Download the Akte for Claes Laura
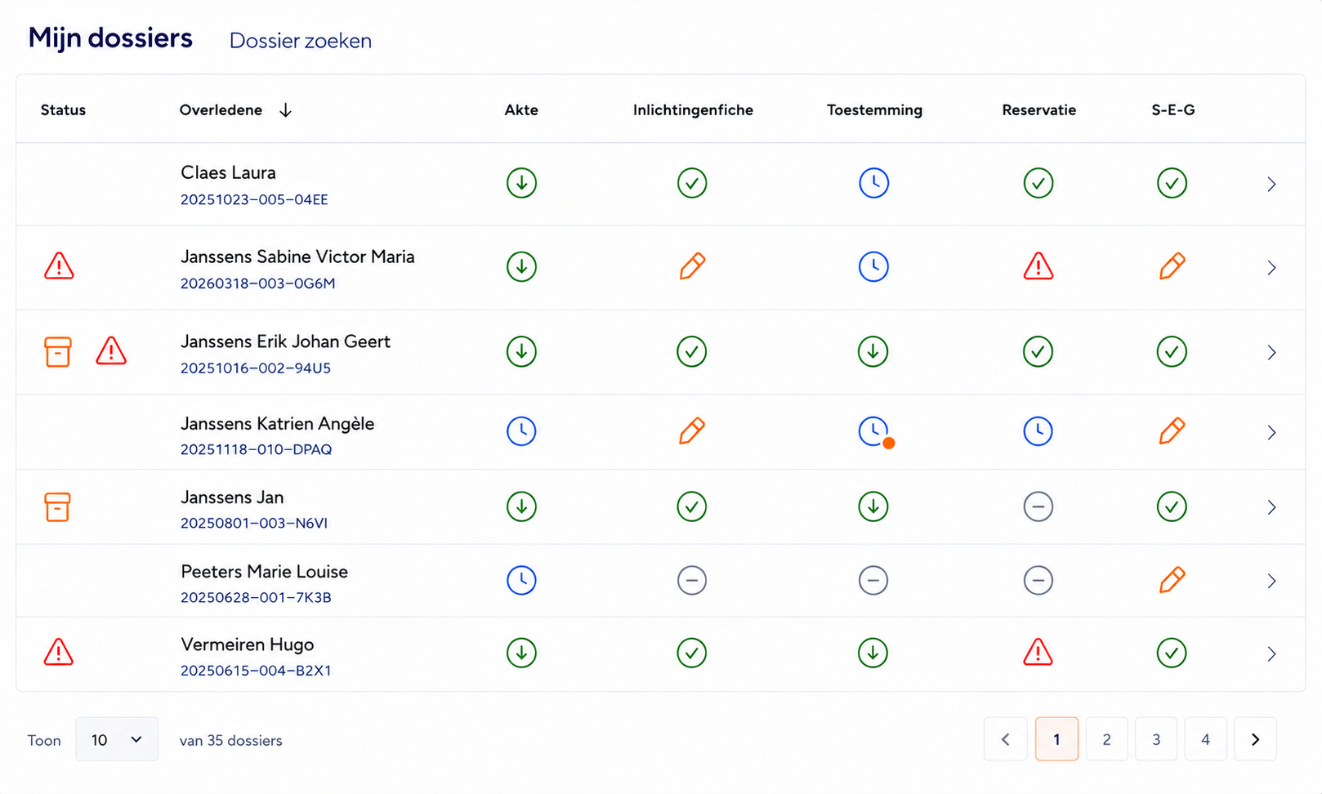 point(521,183)
